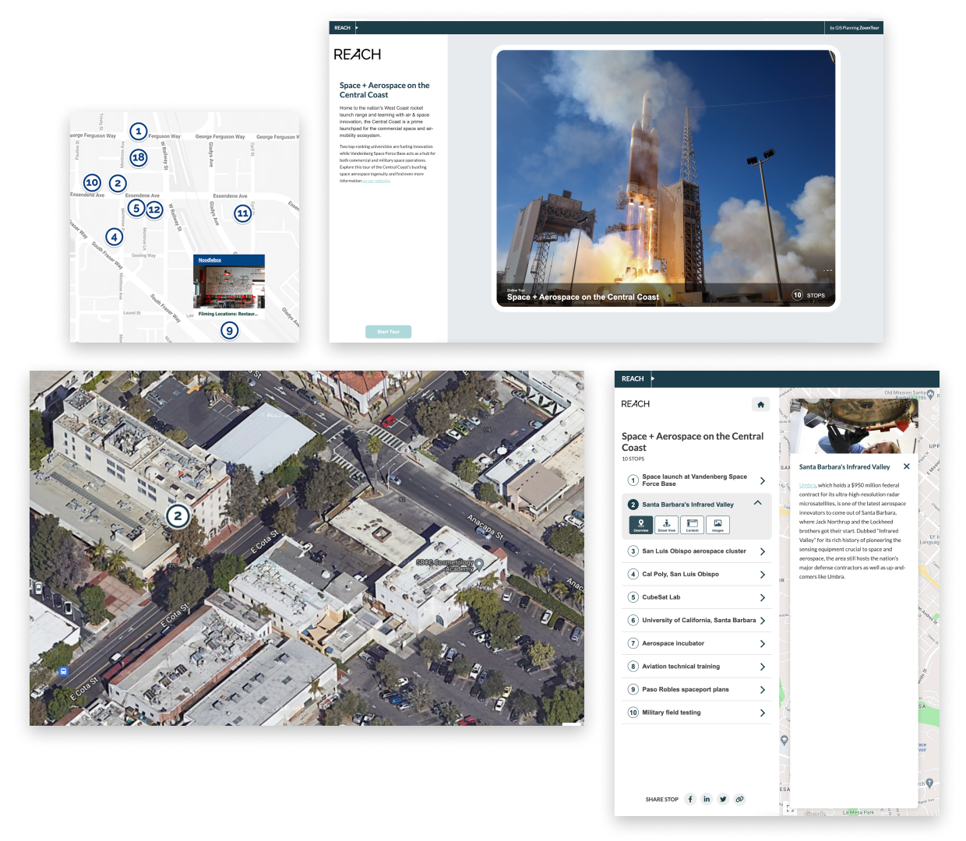Click the REACH logo in the header bar
This screenshot has height=841, width=966.
[x=633, y=378]
